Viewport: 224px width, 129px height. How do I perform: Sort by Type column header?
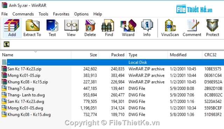pos(147,55)
